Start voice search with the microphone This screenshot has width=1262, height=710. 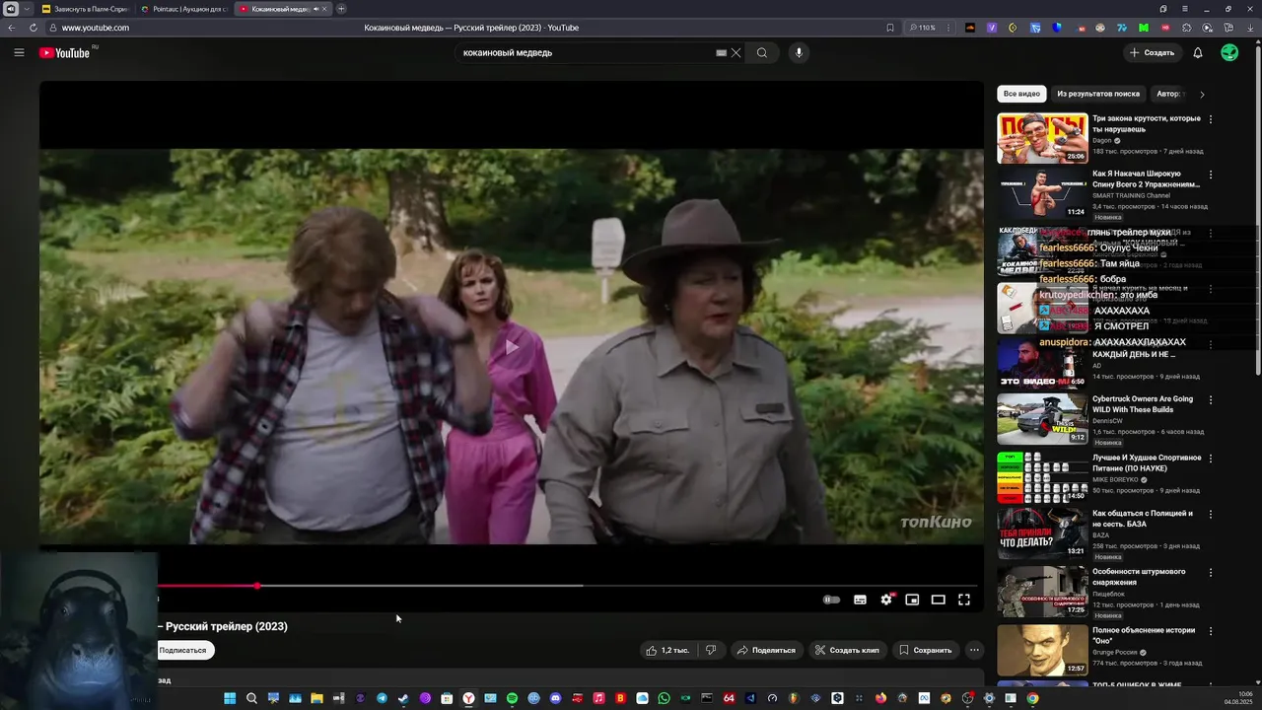(799, 52)
